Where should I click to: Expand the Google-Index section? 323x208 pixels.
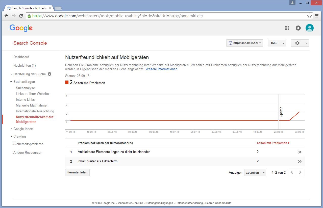point(11,129)
